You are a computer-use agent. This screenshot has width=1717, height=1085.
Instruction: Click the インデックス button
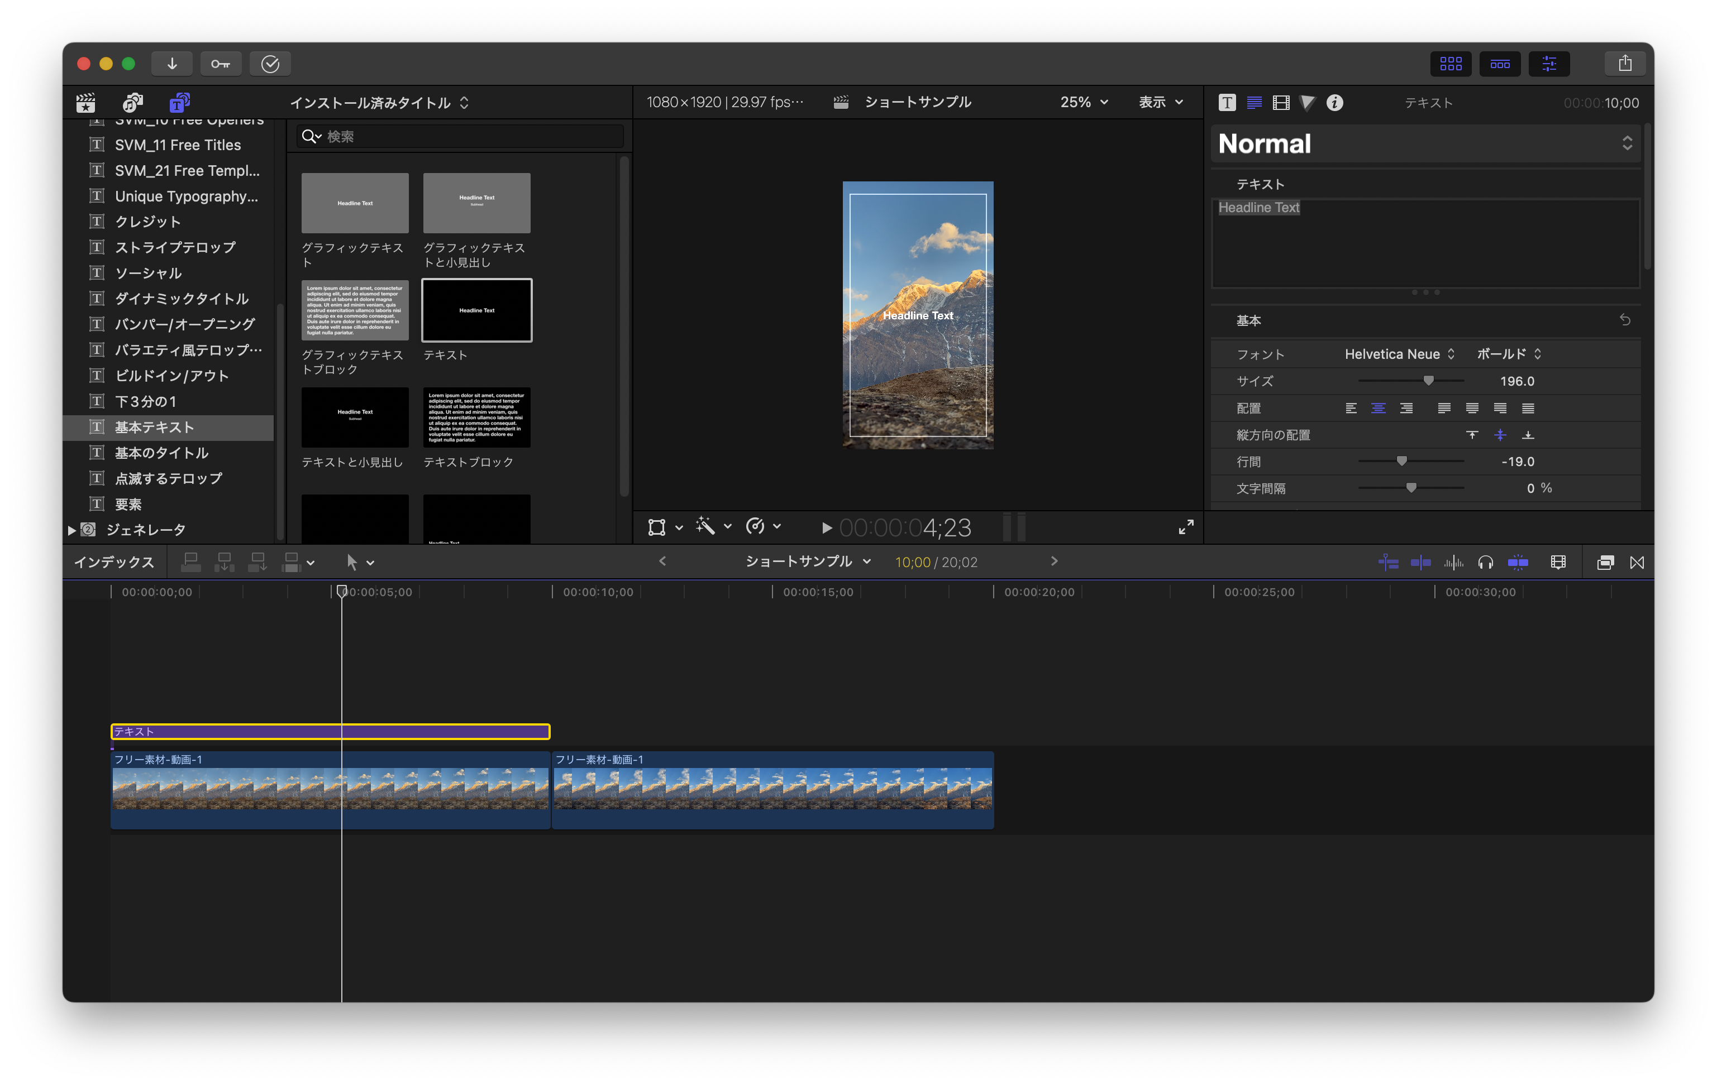[x=114, y=563]
